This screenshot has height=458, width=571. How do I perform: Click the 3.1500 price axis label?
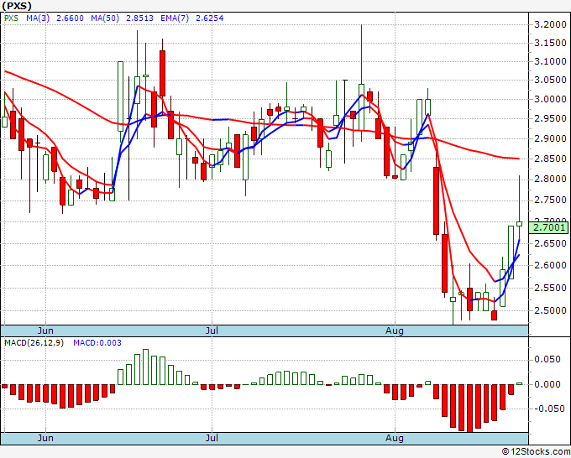(550, 43)
